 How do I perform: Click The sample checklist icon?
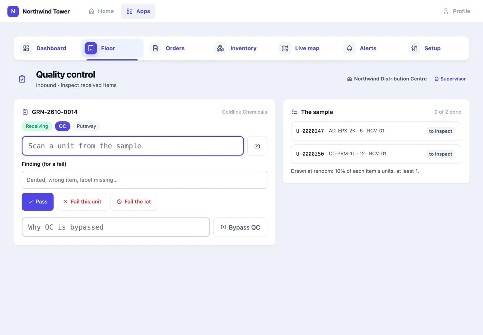[294, 112]
